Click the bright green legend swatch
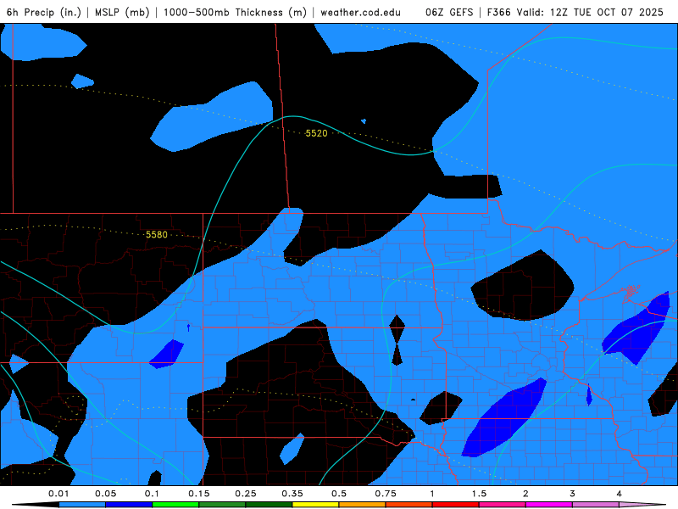 [175, 505]
